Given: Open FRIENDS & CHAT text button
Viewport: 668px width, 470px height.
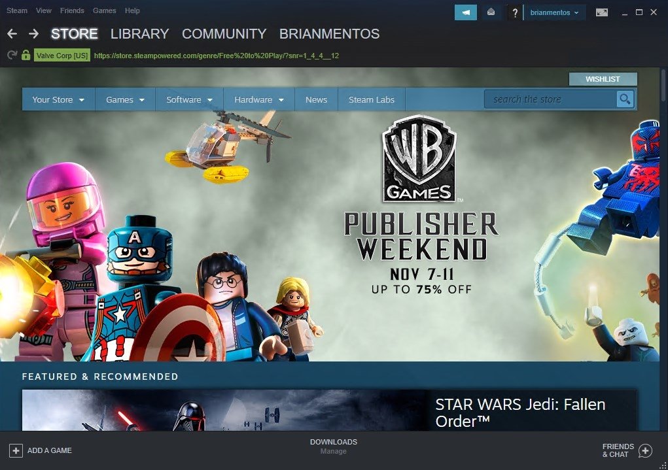Looking at the screenshot, I should click(618, 450).
